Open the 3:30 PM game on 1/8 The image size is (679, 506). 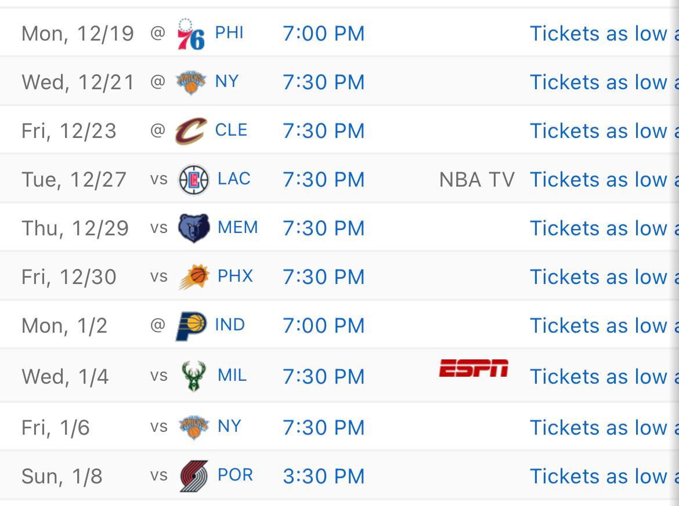[x=324, y=476]
